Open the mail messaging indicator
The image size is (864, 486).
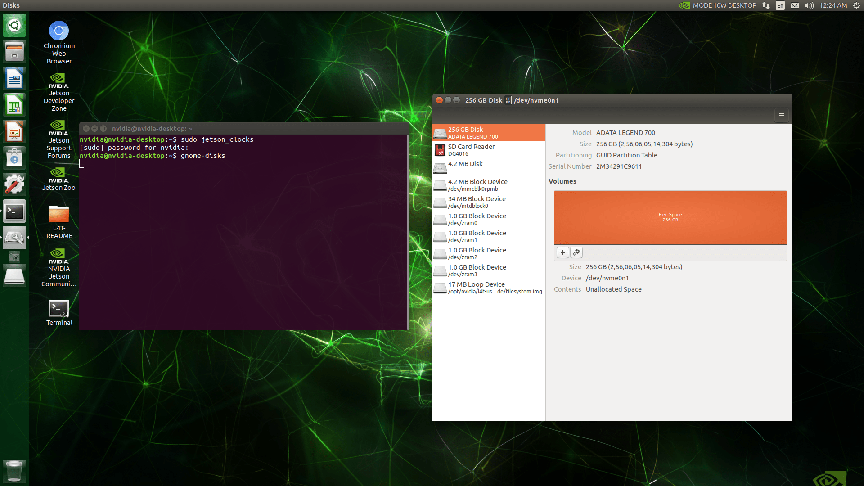(x=795, y=5)
